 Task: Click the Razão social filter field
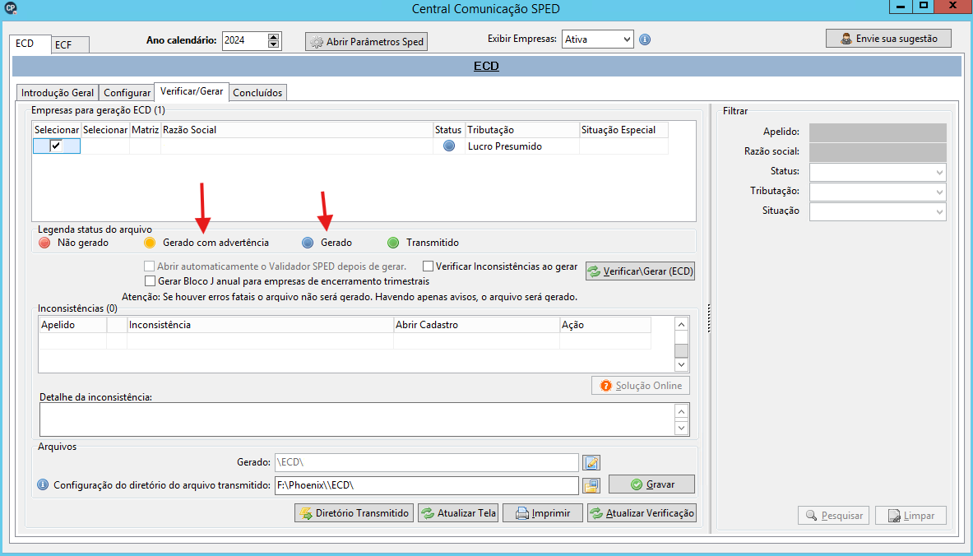click(878, 152)
